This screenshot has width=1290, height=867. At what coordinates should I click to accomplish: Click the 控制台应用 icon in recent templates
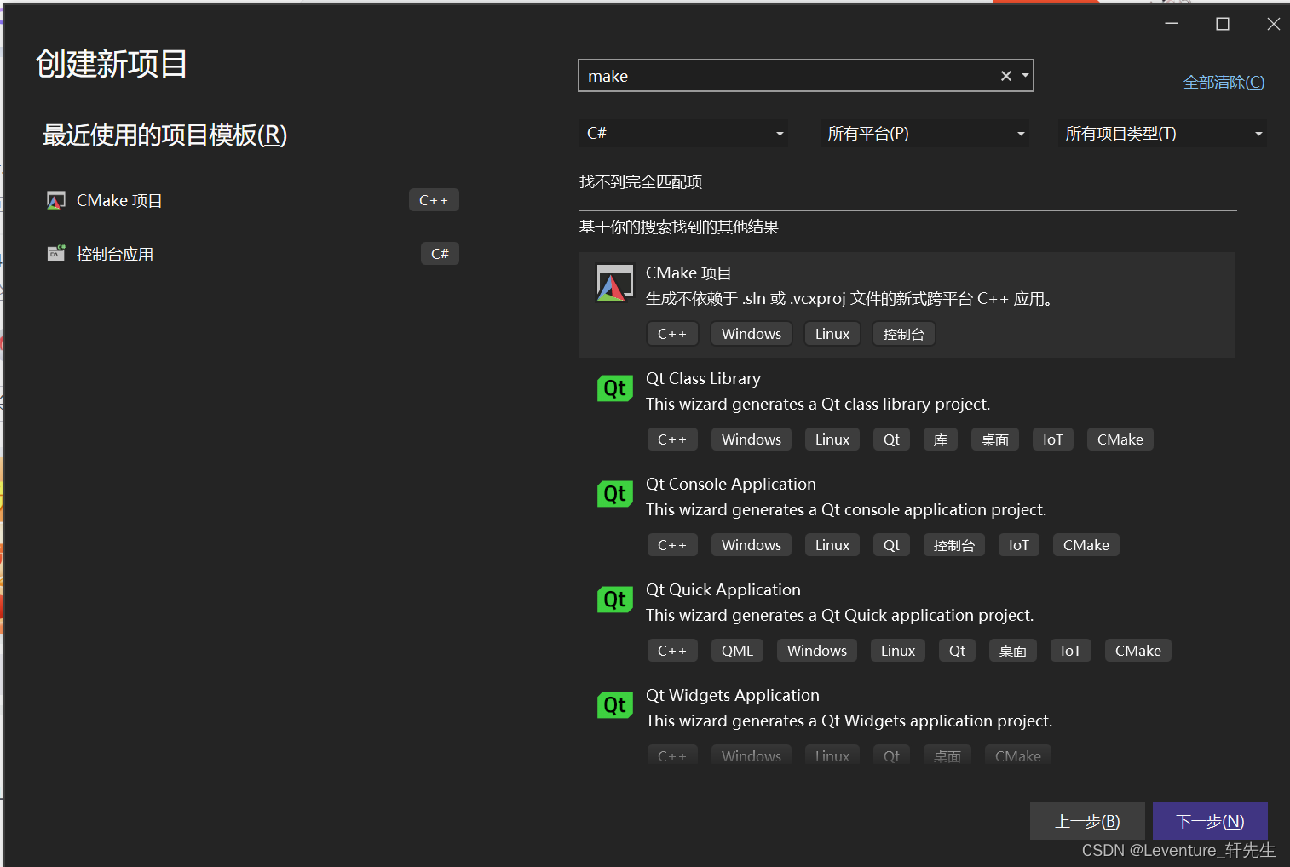[55, 253]
